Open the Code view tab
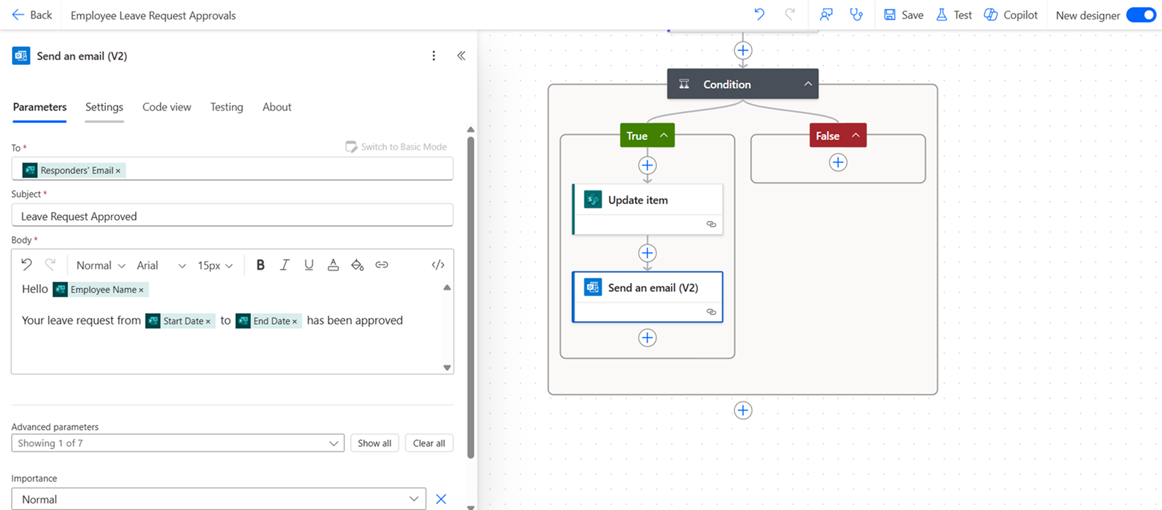The image size is (1162, 510). (x=167, y=107)
